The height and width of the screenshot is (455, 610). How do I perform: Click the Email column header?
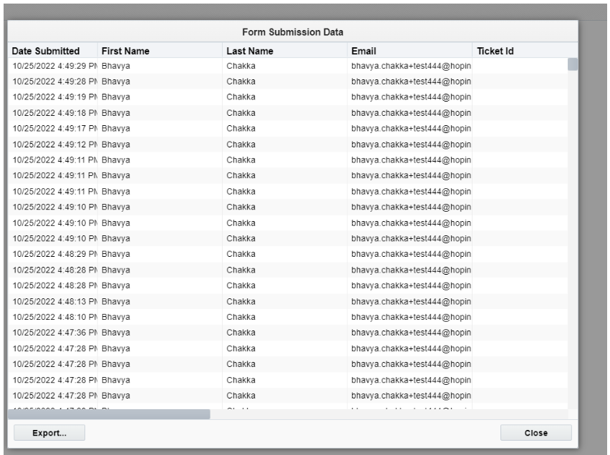point(410,51)
